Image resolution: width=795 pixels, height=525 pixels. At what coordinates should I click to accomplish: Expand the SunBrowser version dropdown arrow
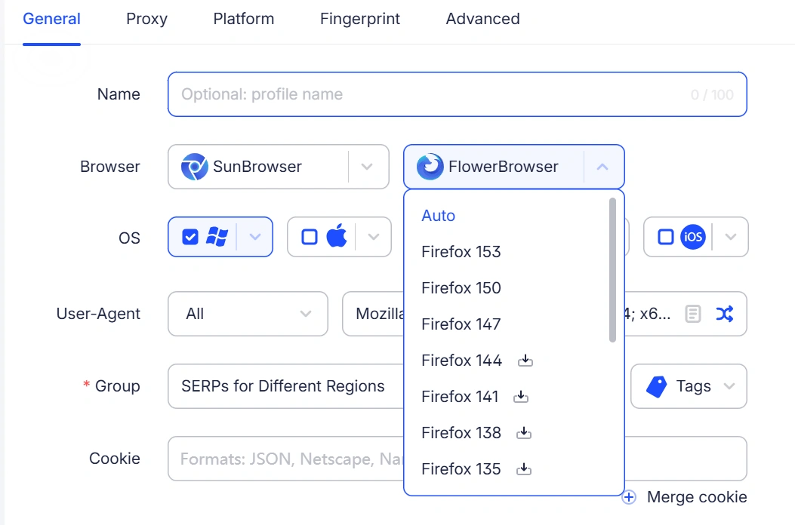(x=367, y=167)
